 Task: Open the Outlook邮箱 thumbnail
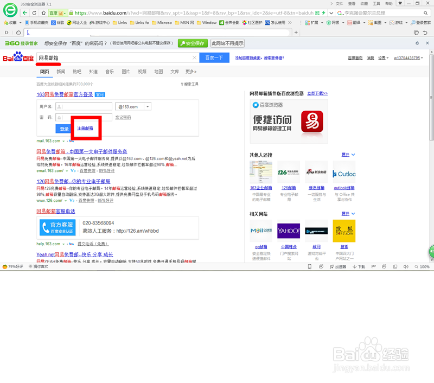point(344,172)
